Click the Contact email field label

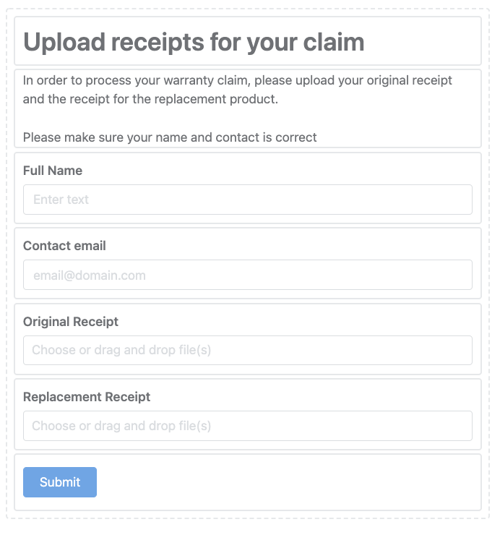tap(64, 246)
